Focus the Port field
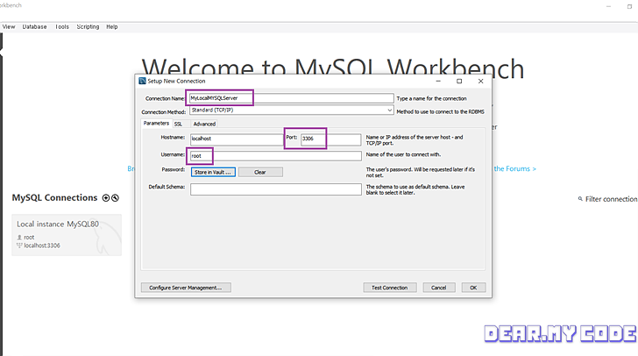Viewport: 638px width, 356px height. (x=330, y=139)
